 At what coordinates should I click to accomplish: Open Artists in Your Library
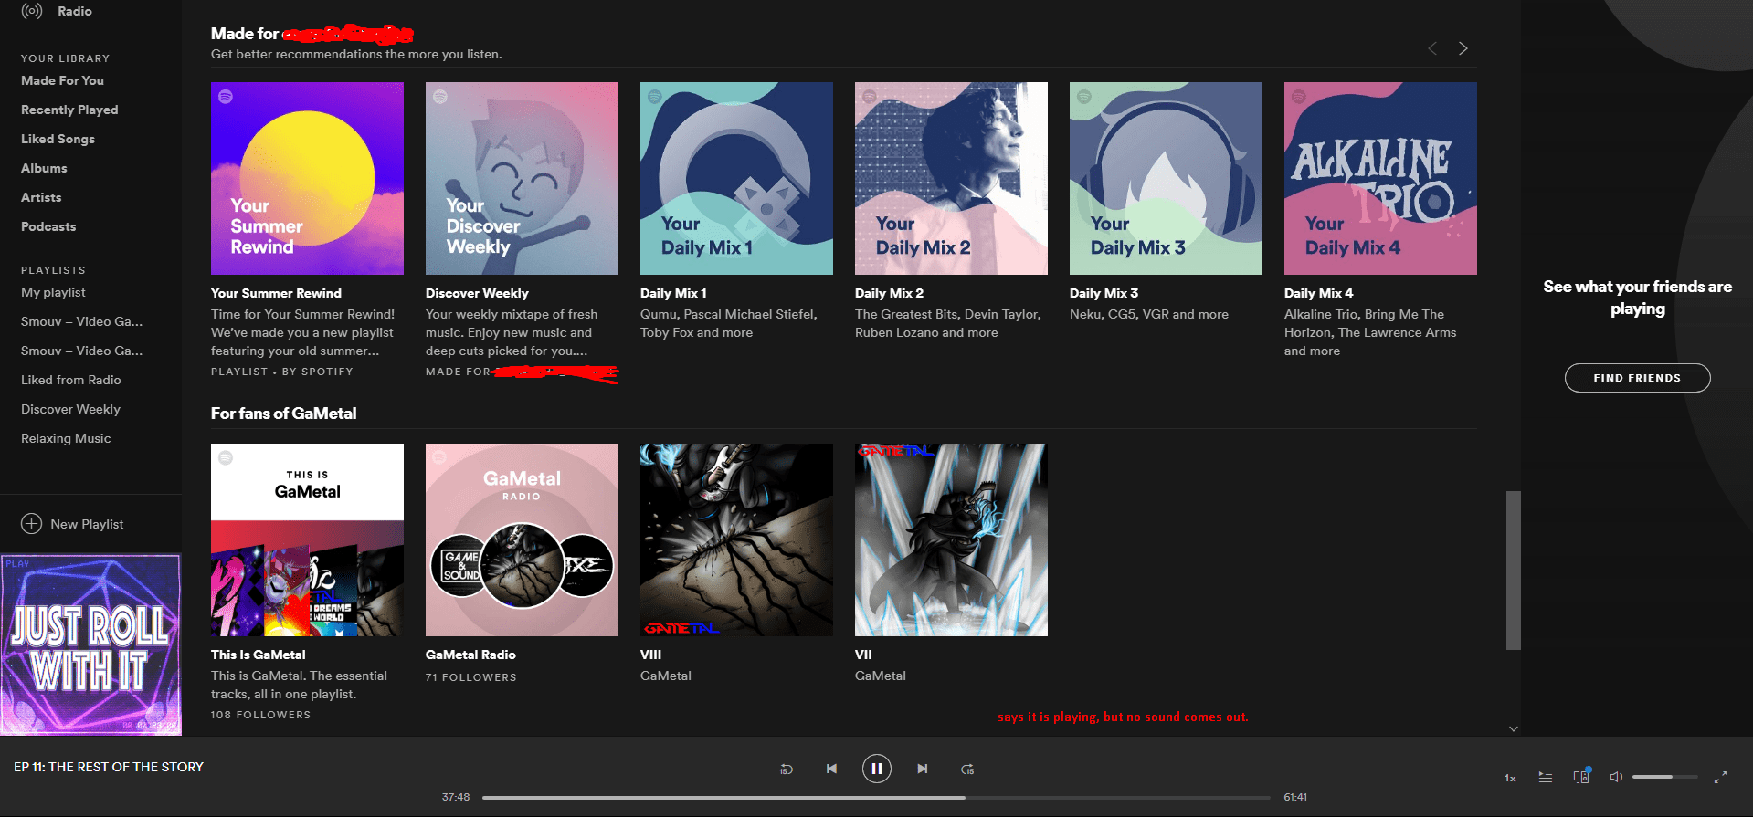[41, 197]
